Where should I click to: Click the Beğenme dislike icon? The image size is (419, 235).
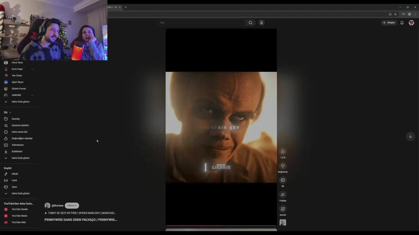(283, 166)
